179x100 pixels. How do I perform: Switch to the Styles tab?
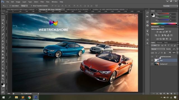[x=162, y=27]
